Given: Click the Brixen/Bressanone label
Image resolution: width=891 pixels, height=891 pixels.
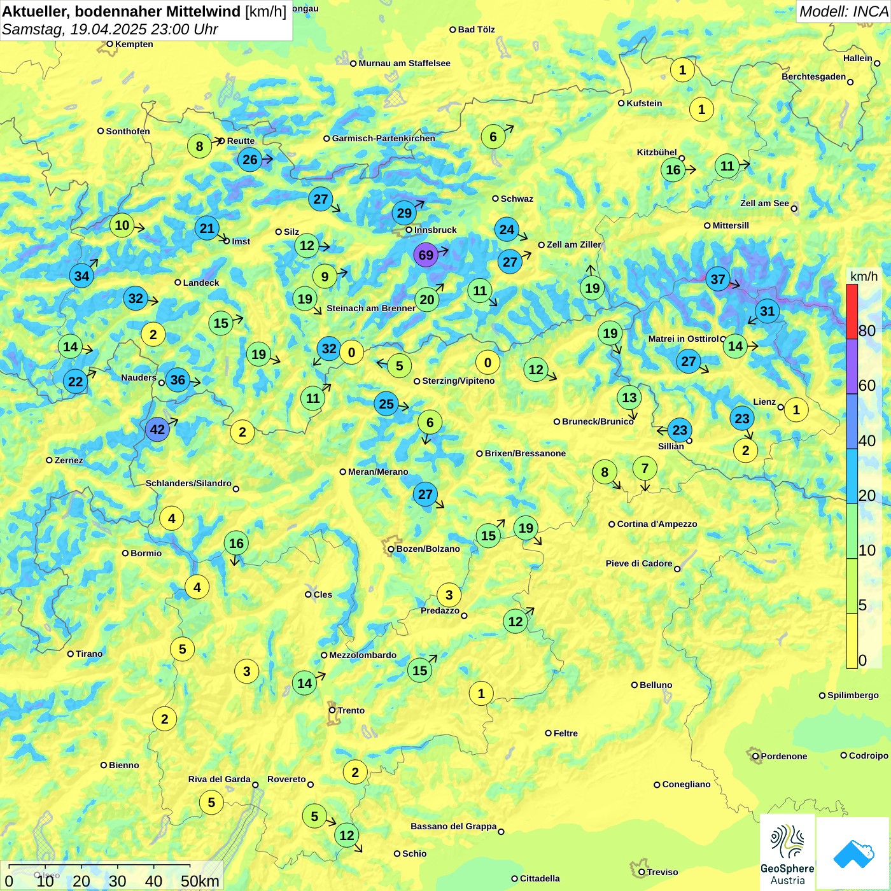Looking at the screenshot, I should pos(525,453).
